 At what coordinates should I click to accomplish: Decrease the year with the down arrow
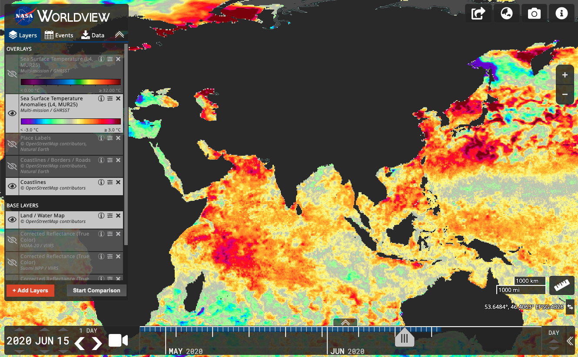tap(19, 351)
